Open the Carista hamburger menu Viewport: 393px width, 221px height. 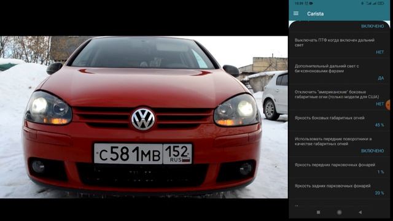coord(296,14)
